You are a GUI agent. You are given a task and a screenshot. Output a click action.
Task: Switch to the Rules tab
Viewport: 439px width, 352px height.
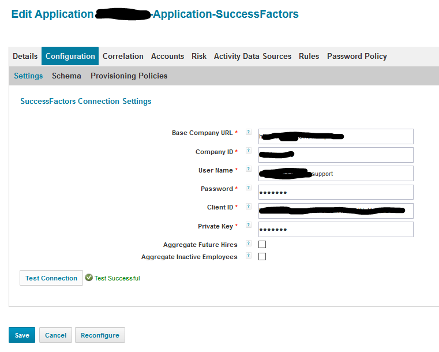pyautogui.click(x=309, y=57)
